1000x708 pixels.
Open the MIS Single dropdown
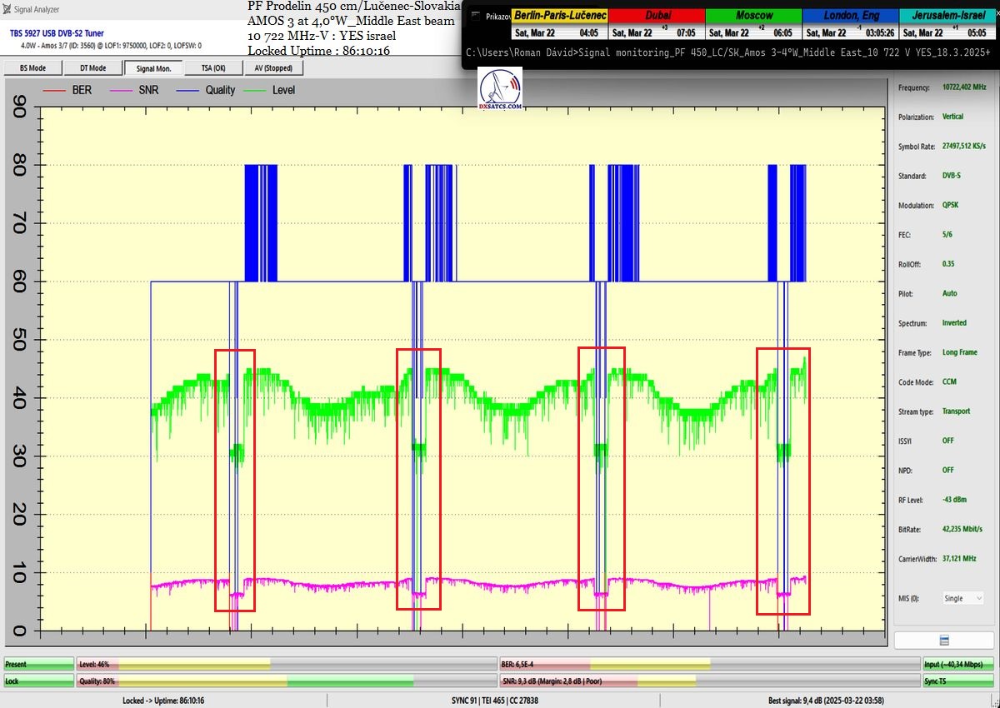(962, 598)
